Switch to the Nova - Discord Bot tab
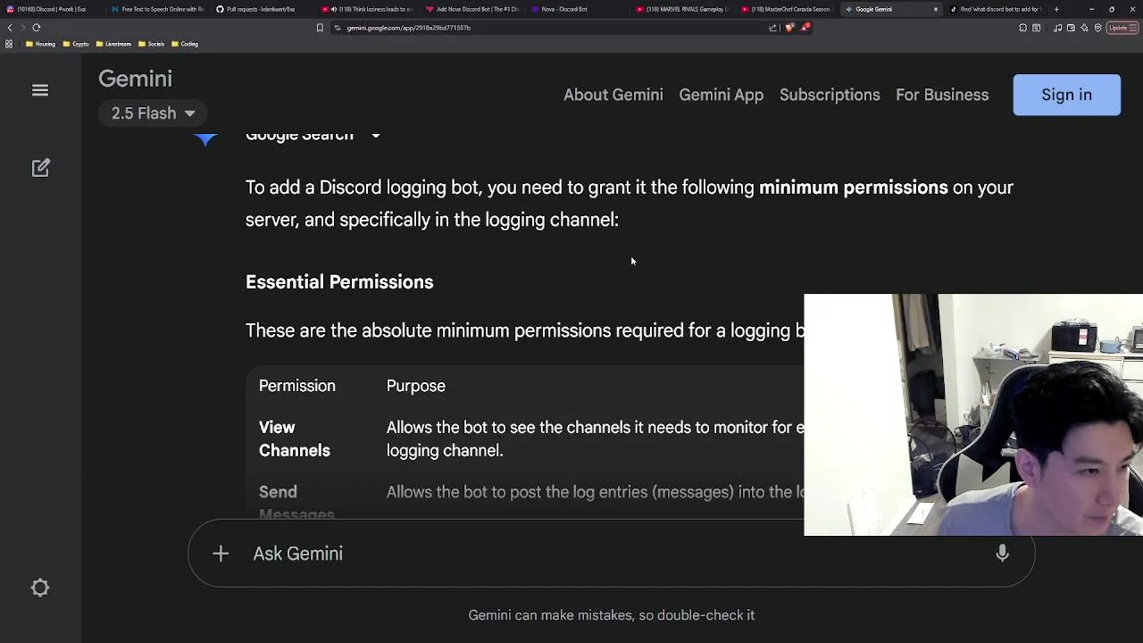Screen dimensions: 1143x643 pos(577,9)
